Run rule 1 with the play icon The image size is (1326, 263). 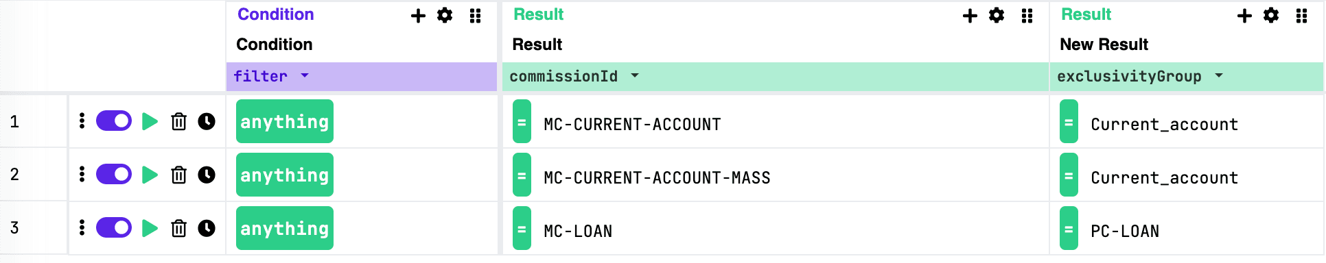click(x=150, y=122)
